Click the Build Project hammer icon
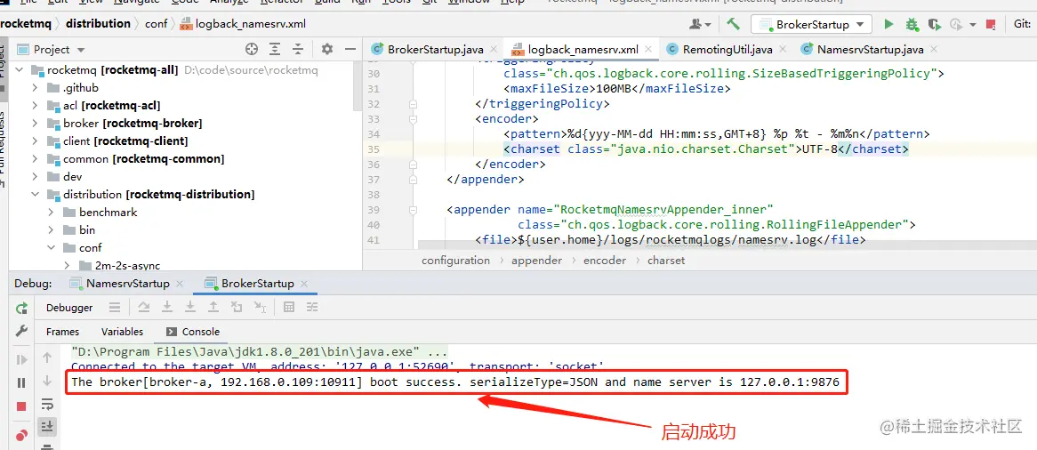 (733, 24)
